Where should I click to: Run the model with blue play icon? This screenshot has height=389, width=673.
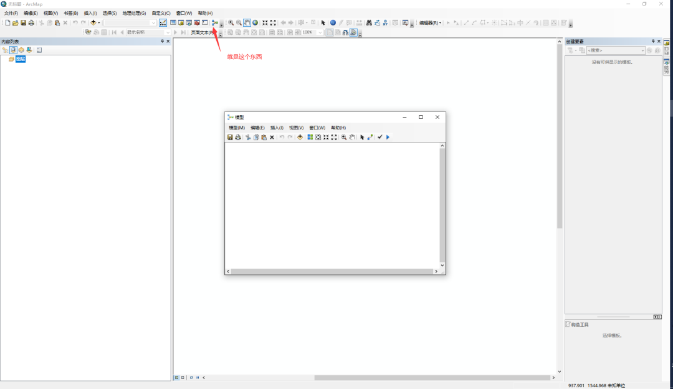point(388,137)
